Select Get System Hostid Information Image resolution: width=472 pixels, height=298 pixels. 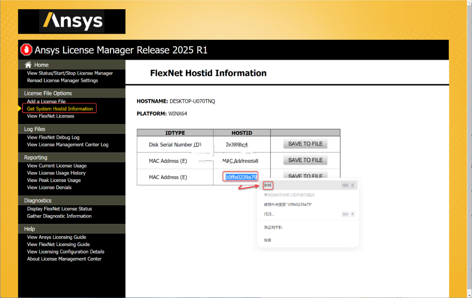point(60,109)
